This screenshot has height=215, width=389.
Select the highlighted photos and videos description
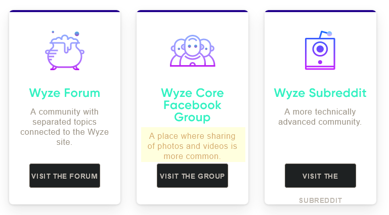coord(192,146)
